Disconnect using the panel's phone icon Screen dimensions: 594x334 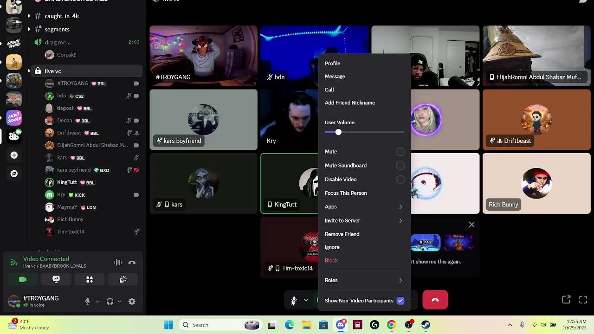point(132,263)
